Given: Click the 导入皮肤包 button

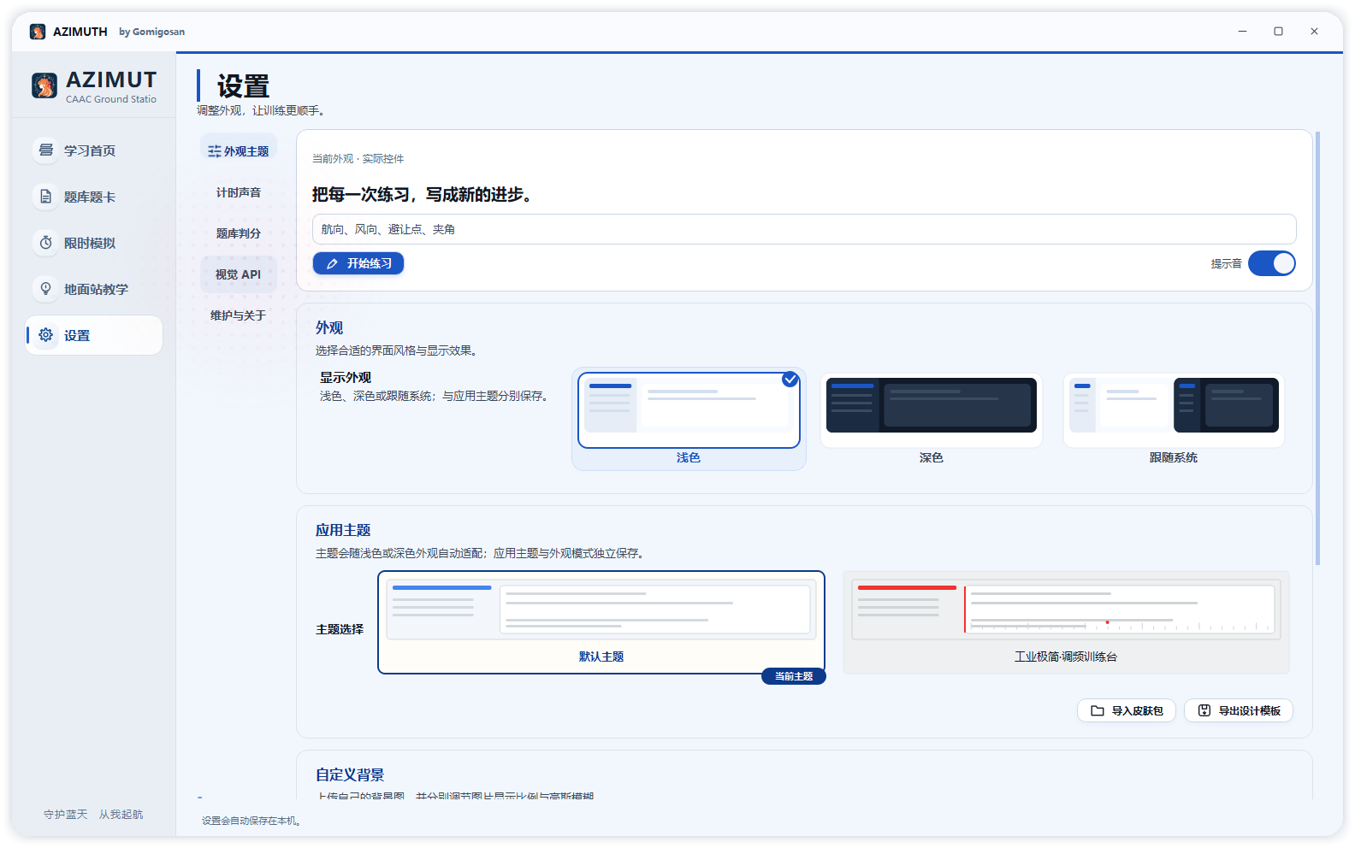Looking at the screenshot, I should 1127,710.
